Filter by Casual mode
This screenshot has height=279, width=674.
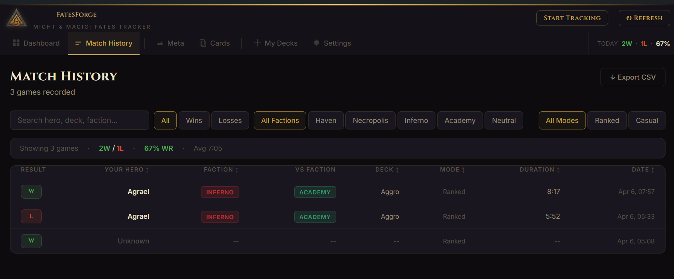coord(647,120)
